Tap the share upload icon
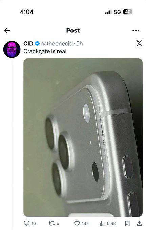The image size is (146, 230). pos(139,223)
